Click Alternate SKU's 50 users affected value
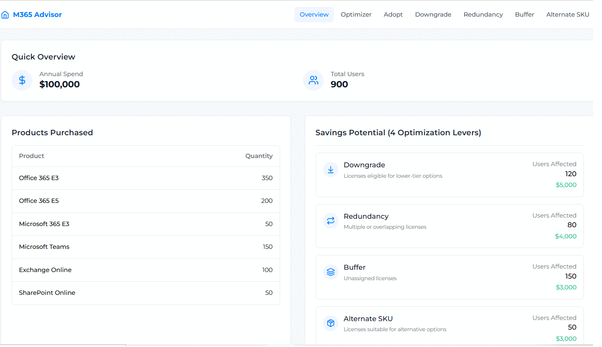 tap(572, 328)
